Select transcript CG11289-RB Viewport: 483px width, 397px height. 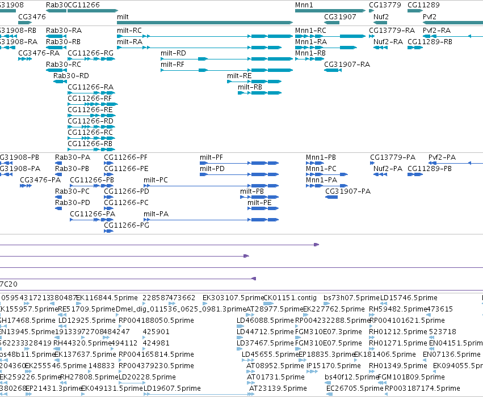point(415,48)
